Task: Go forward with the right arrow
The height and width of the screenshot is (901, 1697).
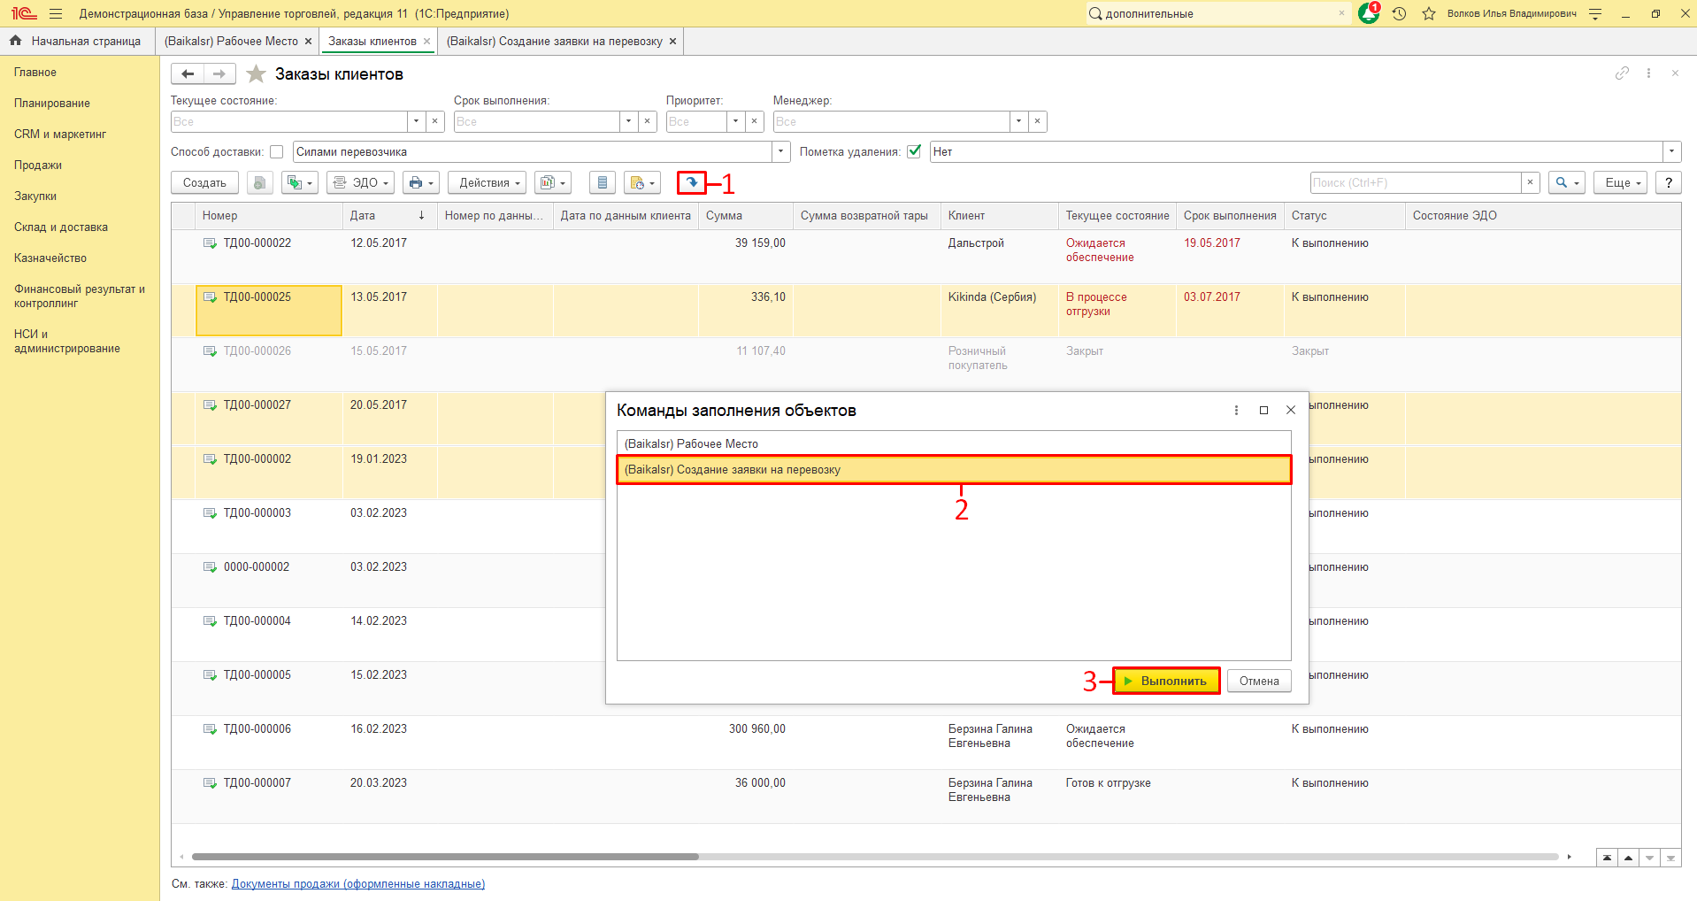Action: point(219,73)
